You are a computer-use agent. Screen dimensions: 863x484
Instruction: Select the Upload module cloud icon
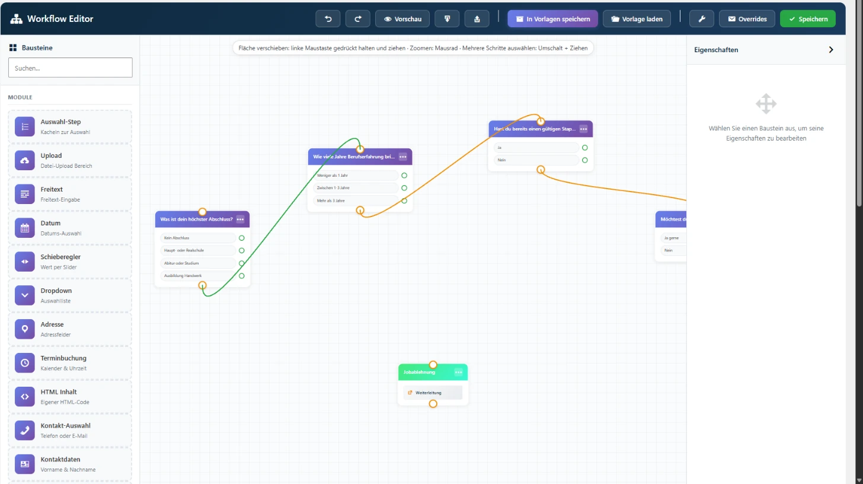pos(25,160)
